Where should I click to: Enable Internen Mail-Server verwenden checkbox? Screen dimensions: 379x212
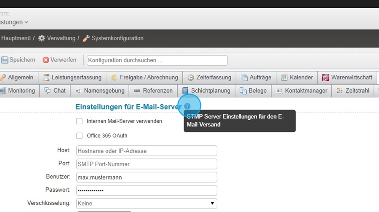[x=79, y=121]
